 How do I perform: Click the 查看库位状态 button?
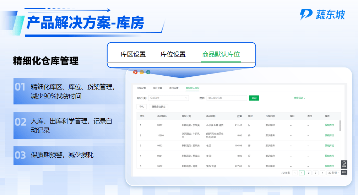[158, 106]
